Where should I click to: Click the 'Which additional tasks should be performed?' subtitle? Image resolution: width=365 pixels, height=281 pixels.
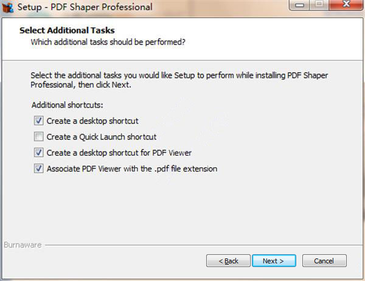pos(108,42)
